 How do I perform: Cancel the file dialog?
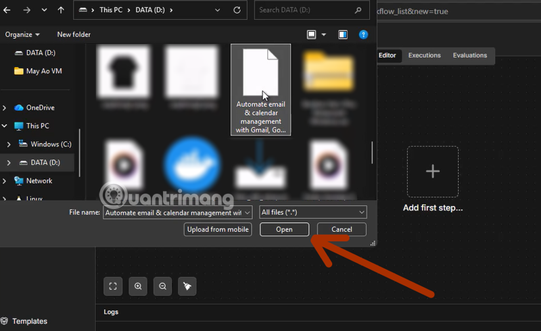tap(342, 229)
